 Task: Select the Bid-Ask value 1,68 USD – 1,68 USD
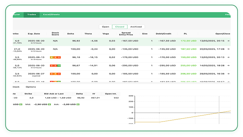click(x=58, y=98)
